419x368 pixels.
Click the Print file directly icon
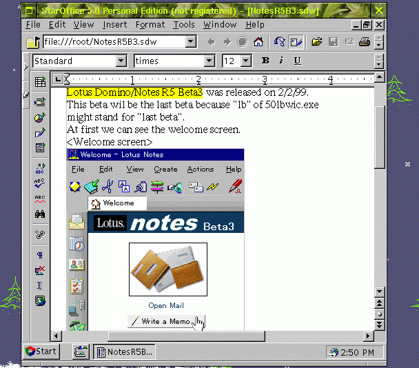(365, 41)
